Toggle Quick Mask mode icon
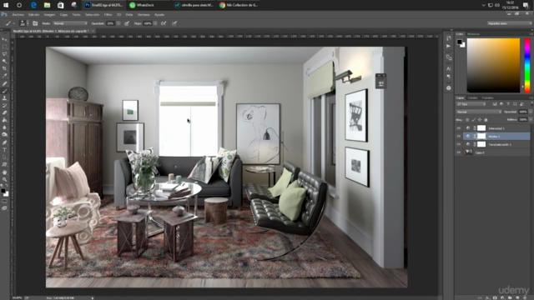Screen dimensions: 534x300 coord(5,201)
